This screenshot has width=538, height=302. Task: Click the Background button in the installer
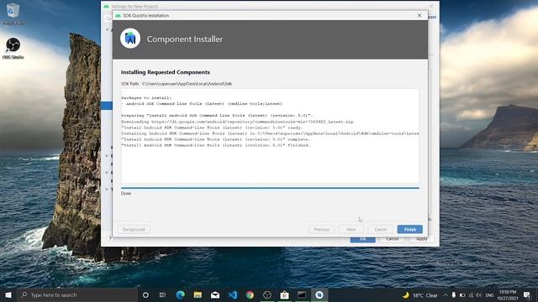(x=134, y=229)
